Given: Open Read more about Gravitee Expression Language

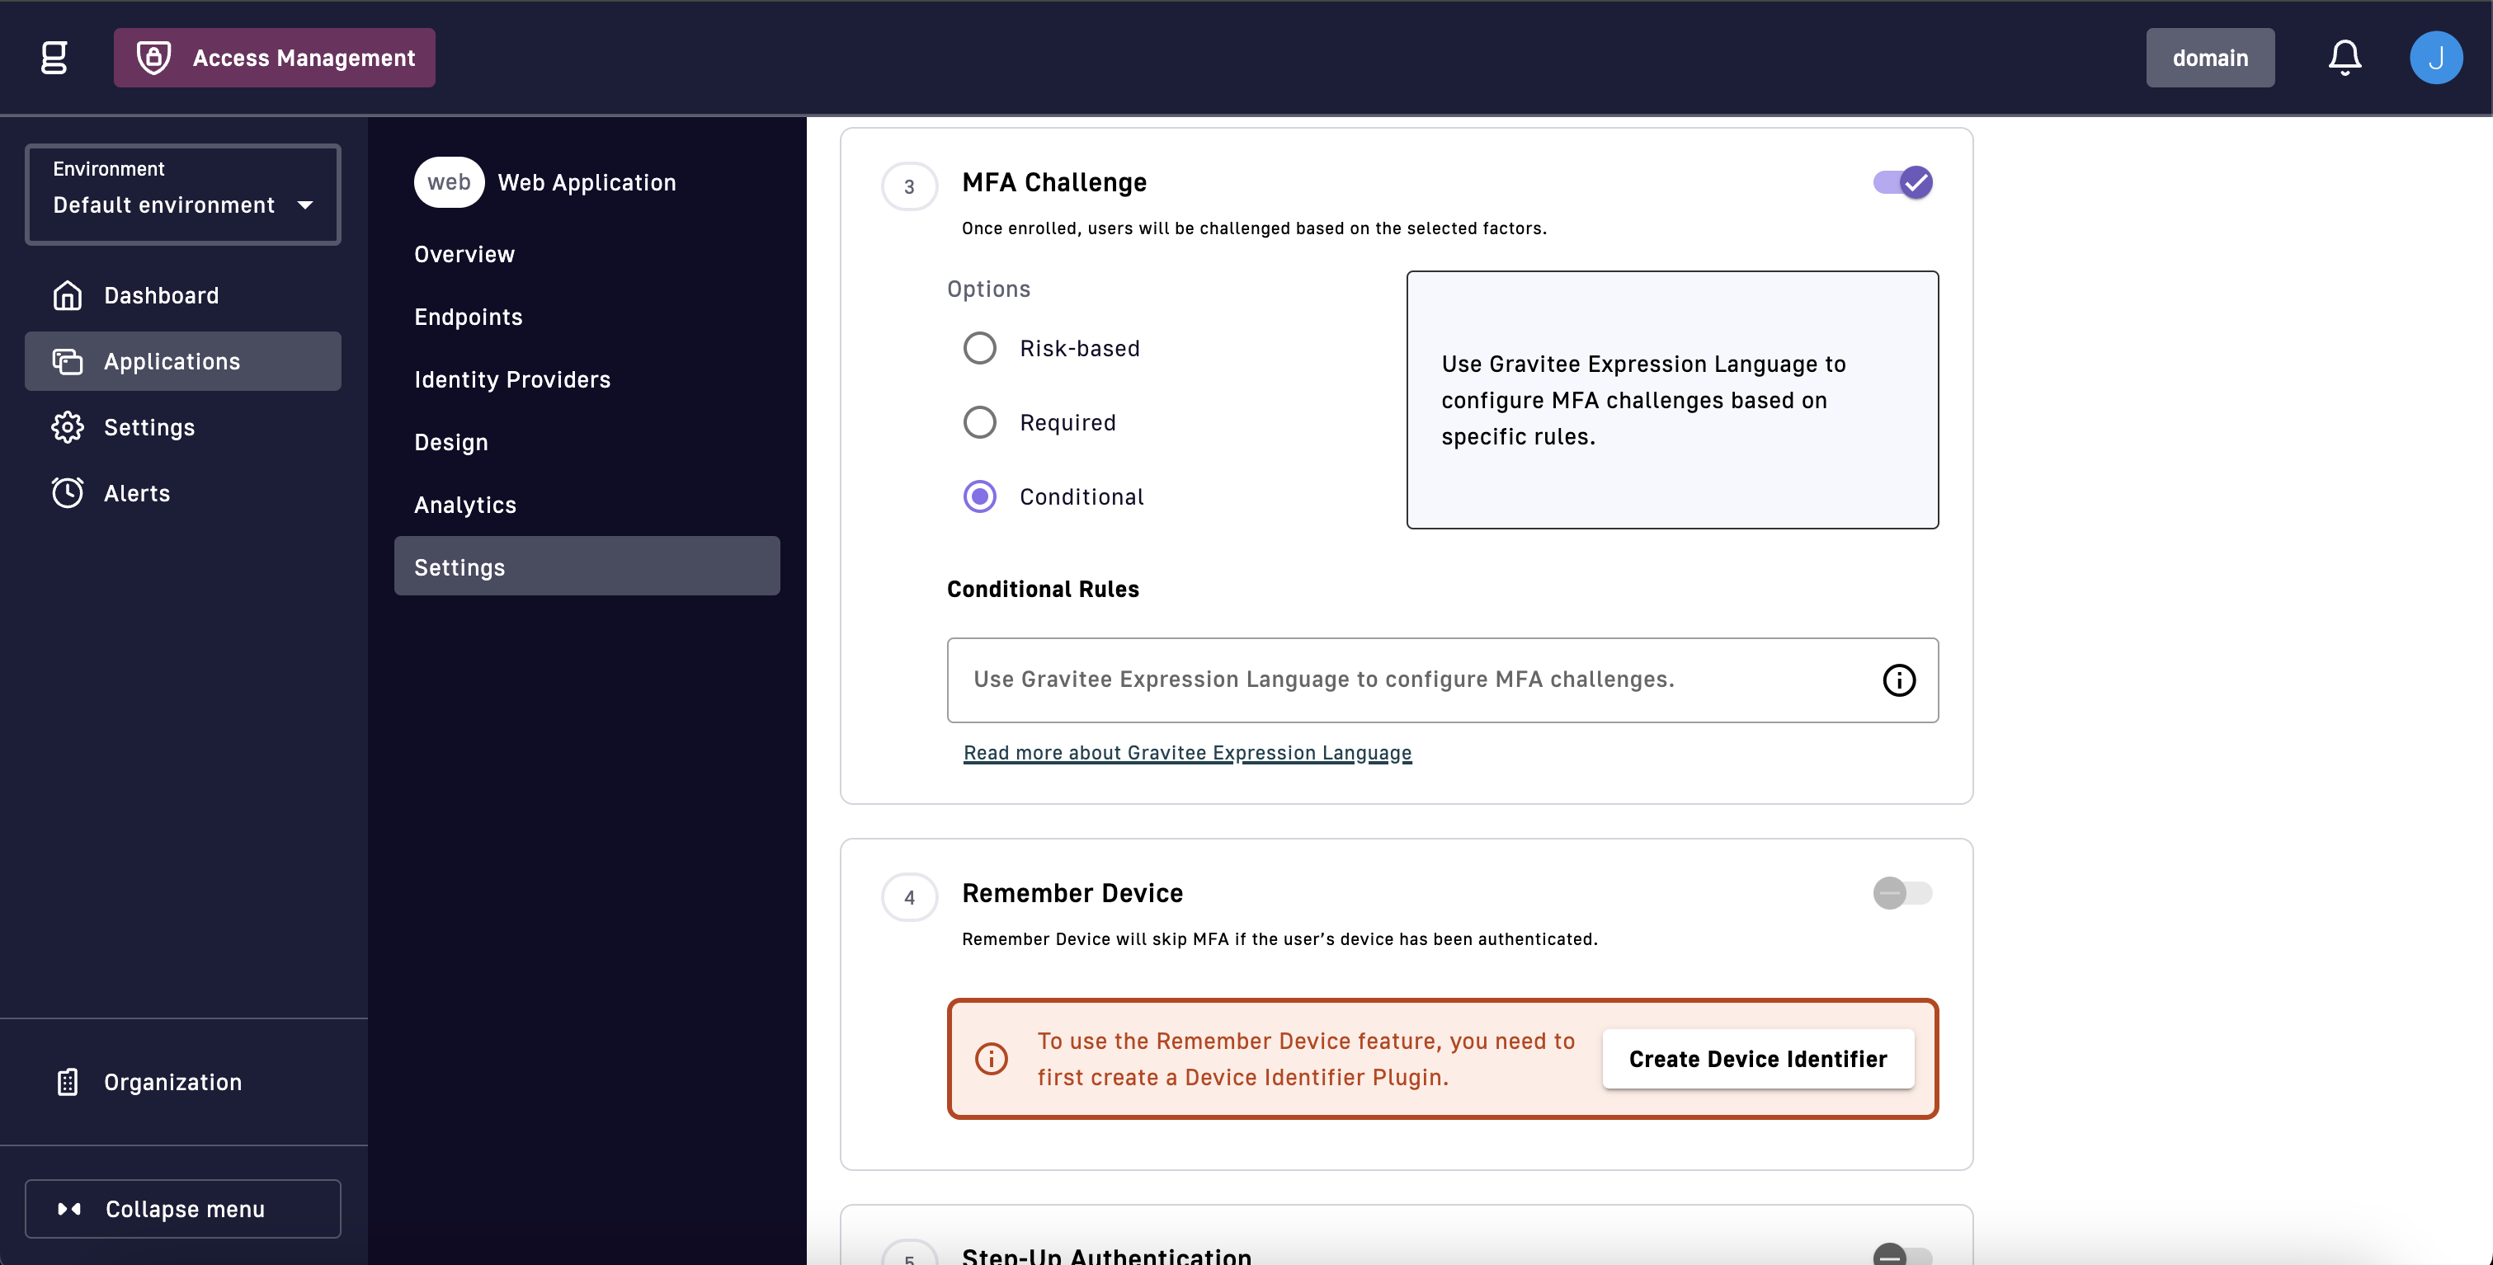Looking at the screenshot, I should pyautogui.click(x=1186, y=752).
